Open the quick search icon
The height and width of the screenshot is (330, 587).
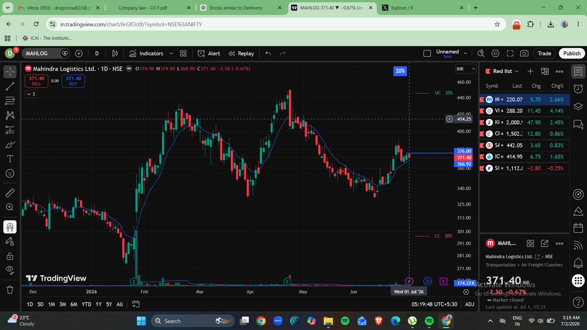tap(481, 53)
